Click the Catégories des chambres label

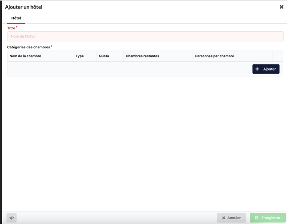pyautogui.click(x=28, y=47)
